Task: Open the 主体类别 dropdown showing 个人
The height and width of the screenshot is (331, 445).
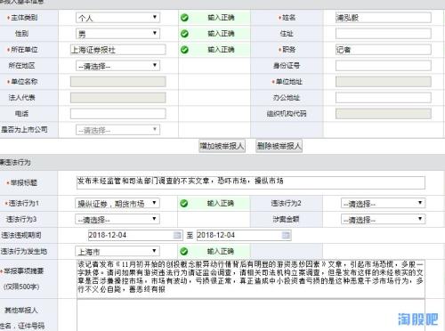Action: pos(117,18)
